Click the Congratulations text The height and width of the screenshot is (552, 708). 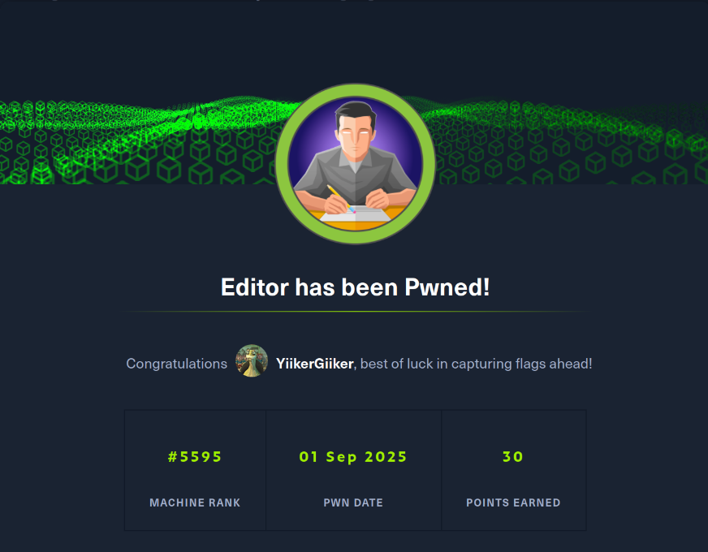pyautogui.click(x=176, y=364)
